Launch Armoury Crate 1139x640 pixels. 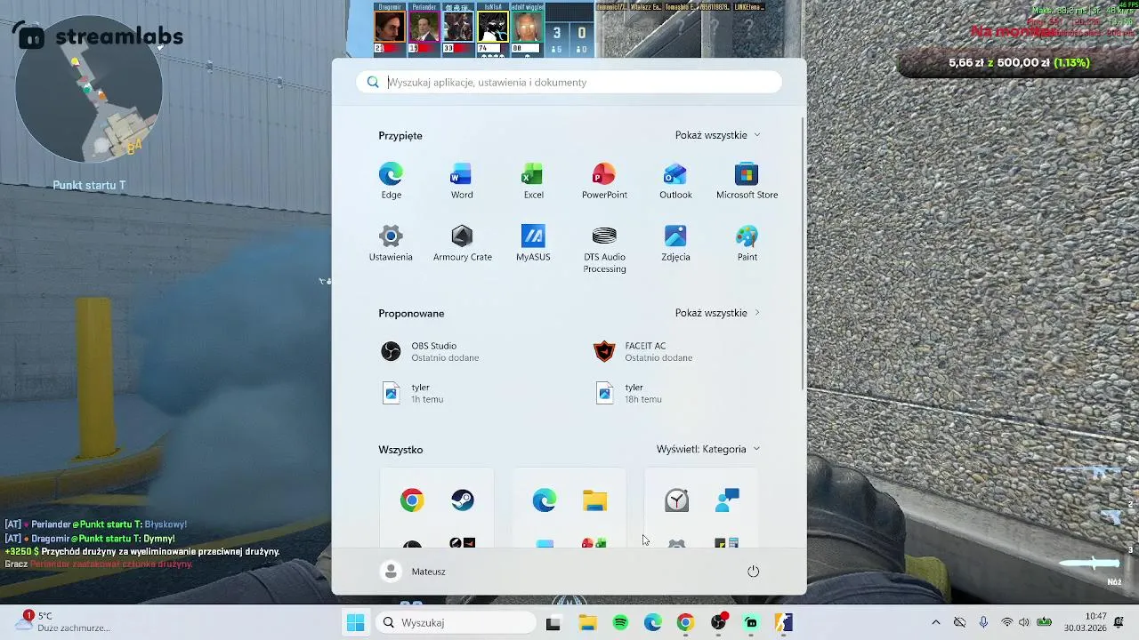(462, 244)
